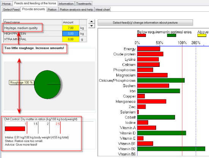
Task: Click the green Vitamin D bar
Action: (161, 133)
